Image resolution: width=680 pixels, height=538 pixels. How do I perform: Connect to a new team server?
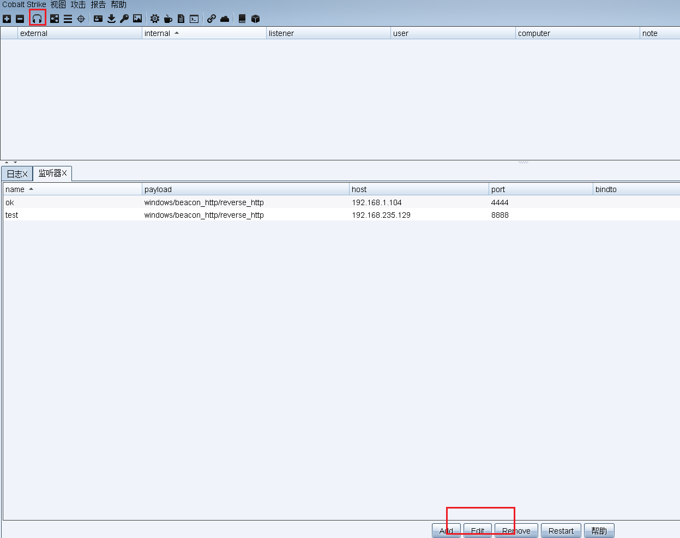pos(7,19)
